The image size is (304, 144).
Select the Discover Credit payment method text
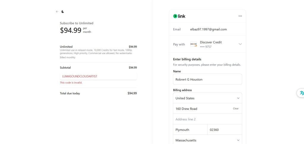click(211, 42)
